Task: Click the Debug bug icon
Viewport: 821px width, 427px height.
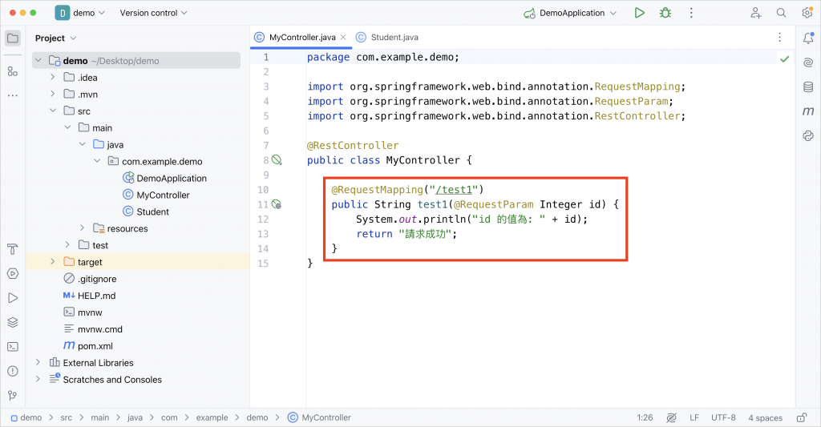Action: click(665, 13)
